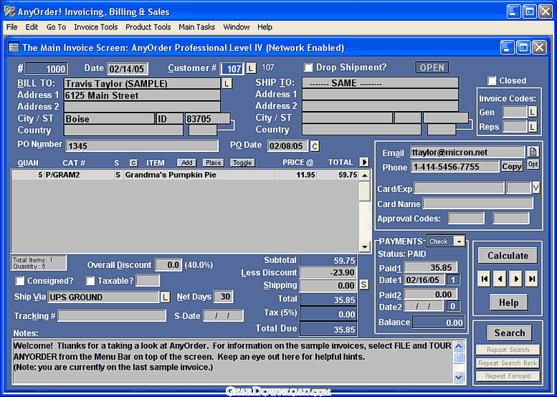The width and height of the screenshot is (557, 397).
Task: Click the arrow button right of TOTAL header
Action: tap(364, 162)
